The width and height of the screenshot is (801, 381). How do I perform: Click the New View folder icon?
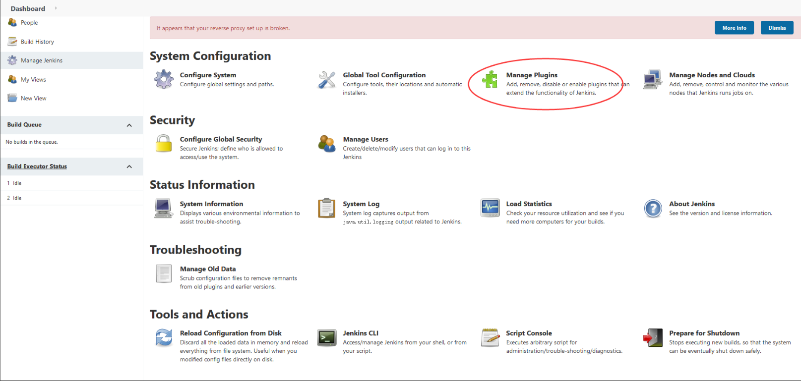pos(12,98)
